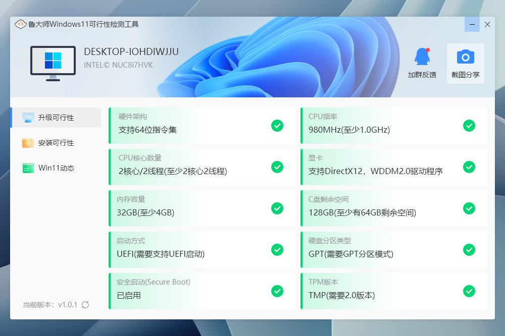The height and width of the screenshot is (336, 505).
Task: Click the 当前版本 v1.0.1 text
Action: coord(50,305)
